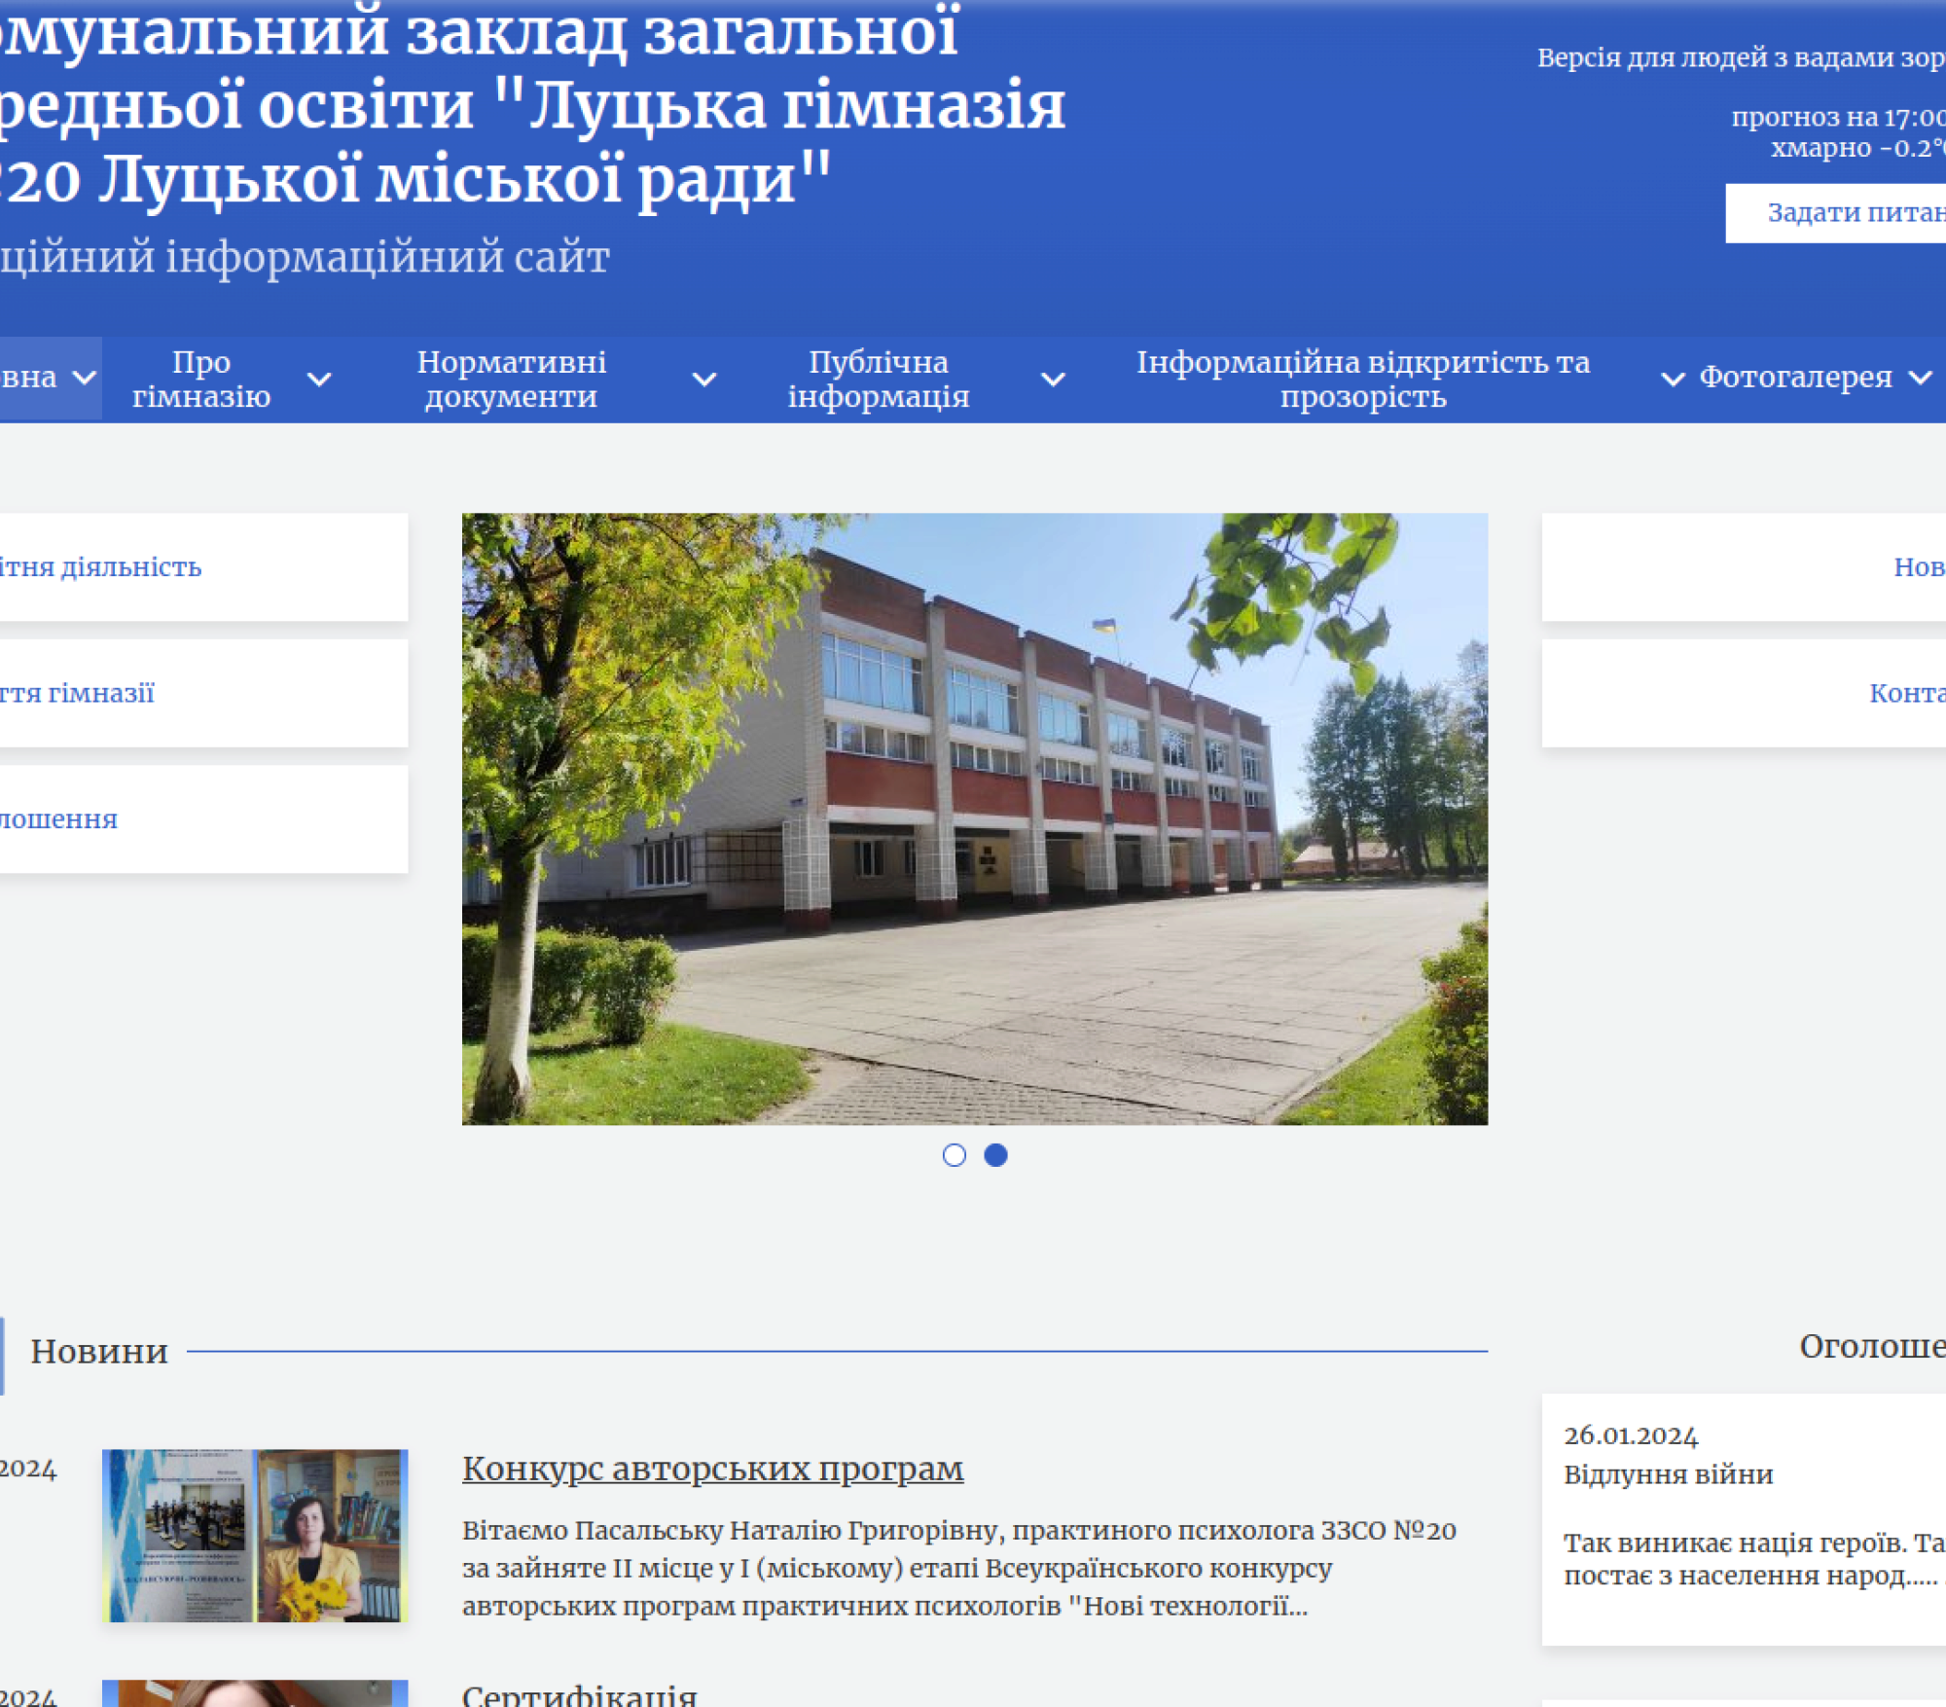Viewport: 1946px width, 1707px height.
Task: Expand chevron right of Фотогалерея
Action: click(1920, 378)
